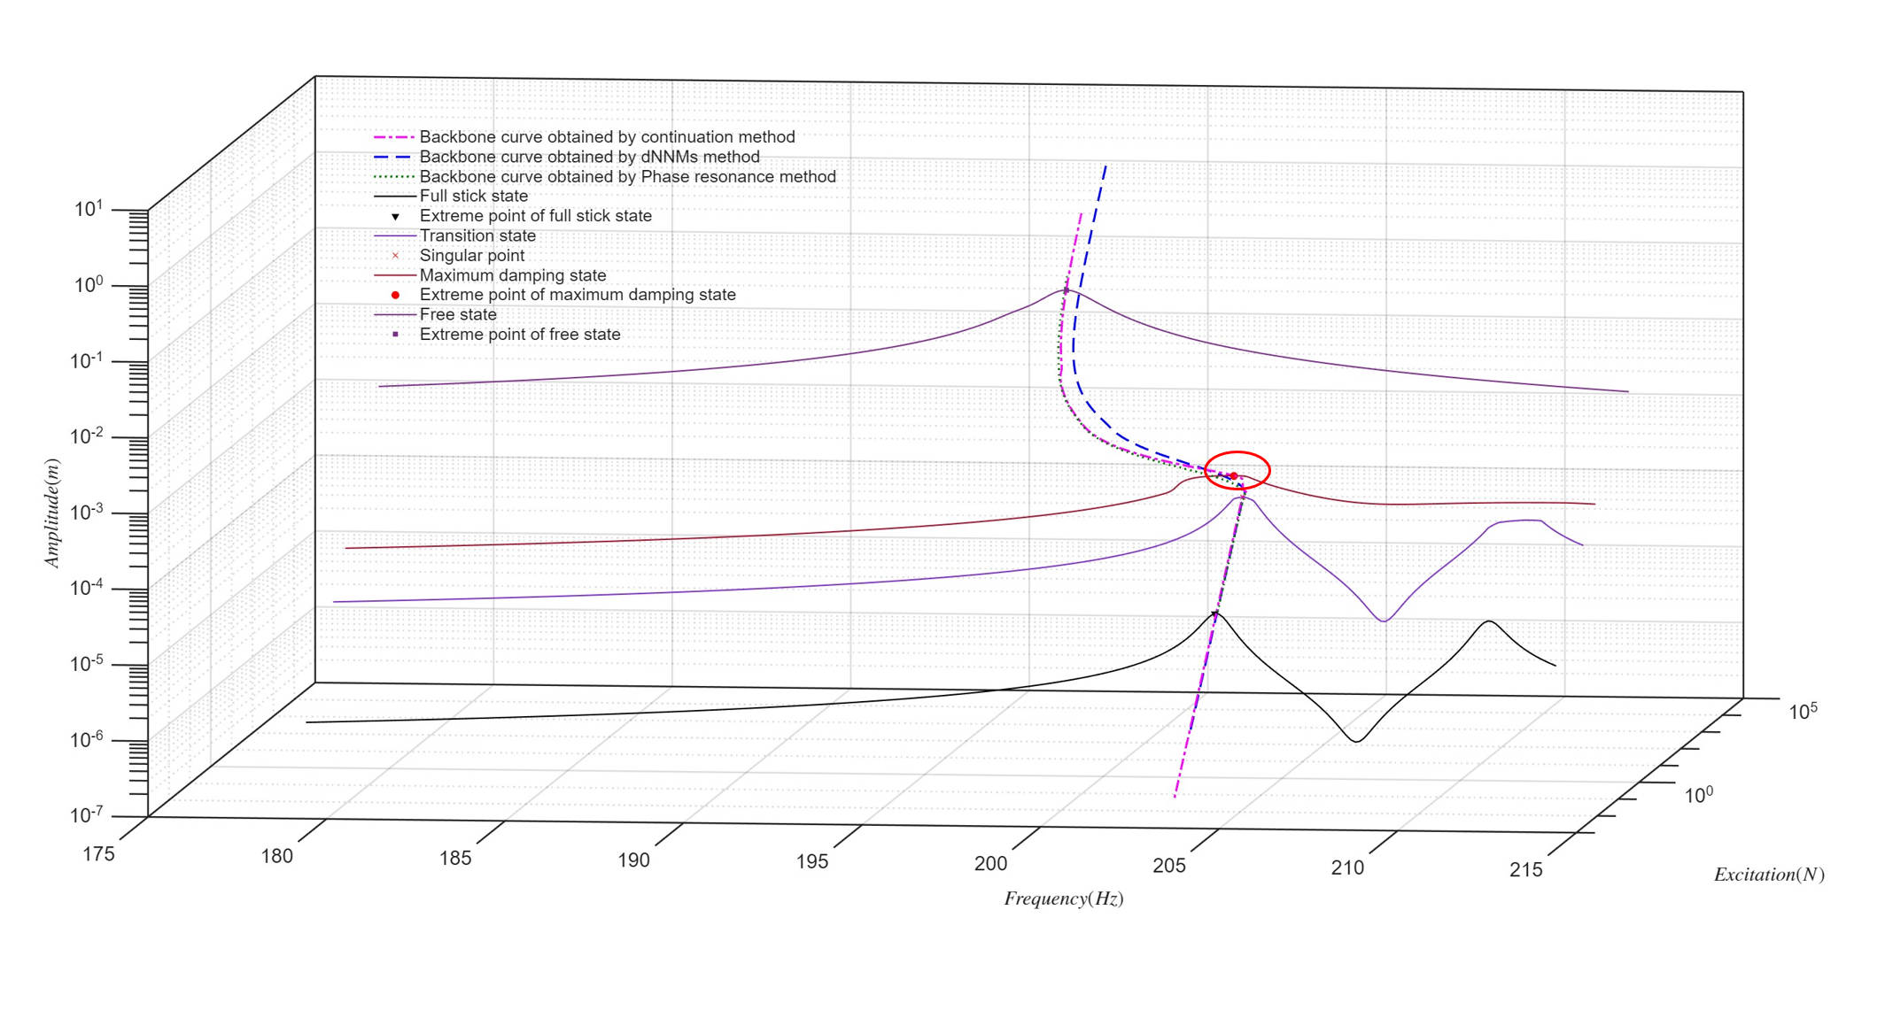Click the 'Free state' legend label
The height and width of the screenshot is (1018, 1885).
(458, 314)
